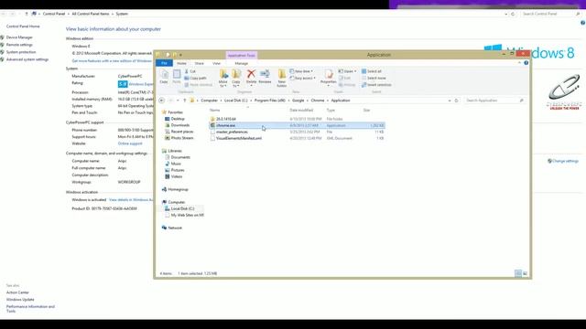Open System protection link
The image size is (586, 329).
(21, 52)
